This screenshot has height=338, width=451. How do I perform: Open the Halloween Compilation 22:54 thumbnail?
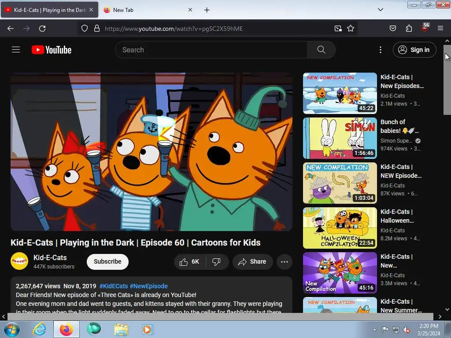[340, 228]
